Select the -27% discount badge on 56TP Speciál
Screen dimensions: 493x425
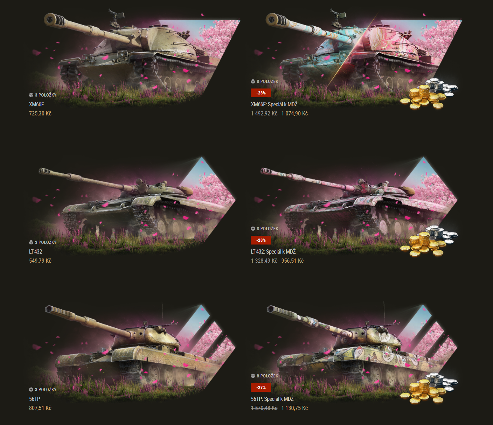pos(261,388)
